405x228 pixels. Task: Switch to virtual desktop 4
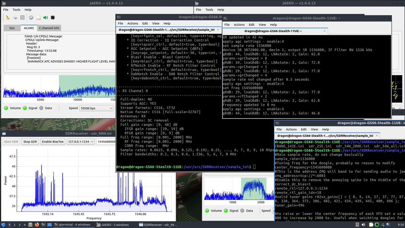coord(25,225)
